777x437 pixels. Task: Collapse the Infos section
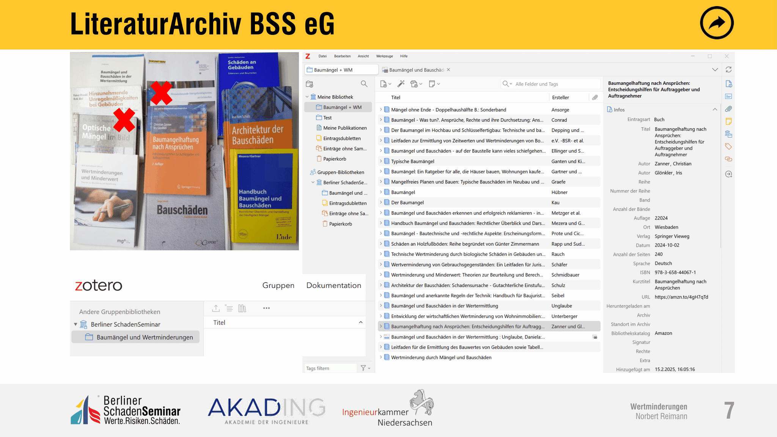(715, 110)
